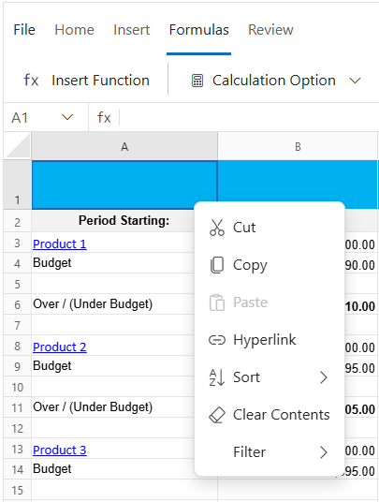Open the Insert ribbon tab

[x=131, y=30]
